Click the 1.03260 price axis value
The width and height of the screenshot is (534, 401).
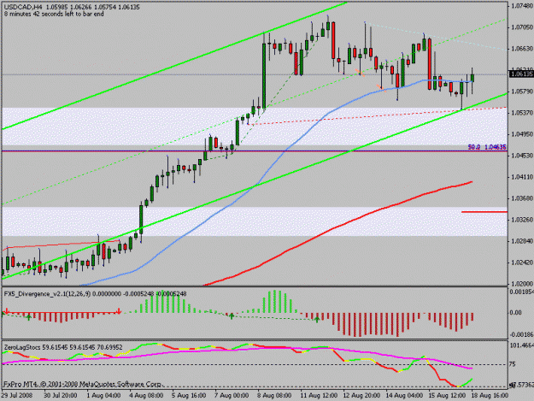(x=522, y=220)
